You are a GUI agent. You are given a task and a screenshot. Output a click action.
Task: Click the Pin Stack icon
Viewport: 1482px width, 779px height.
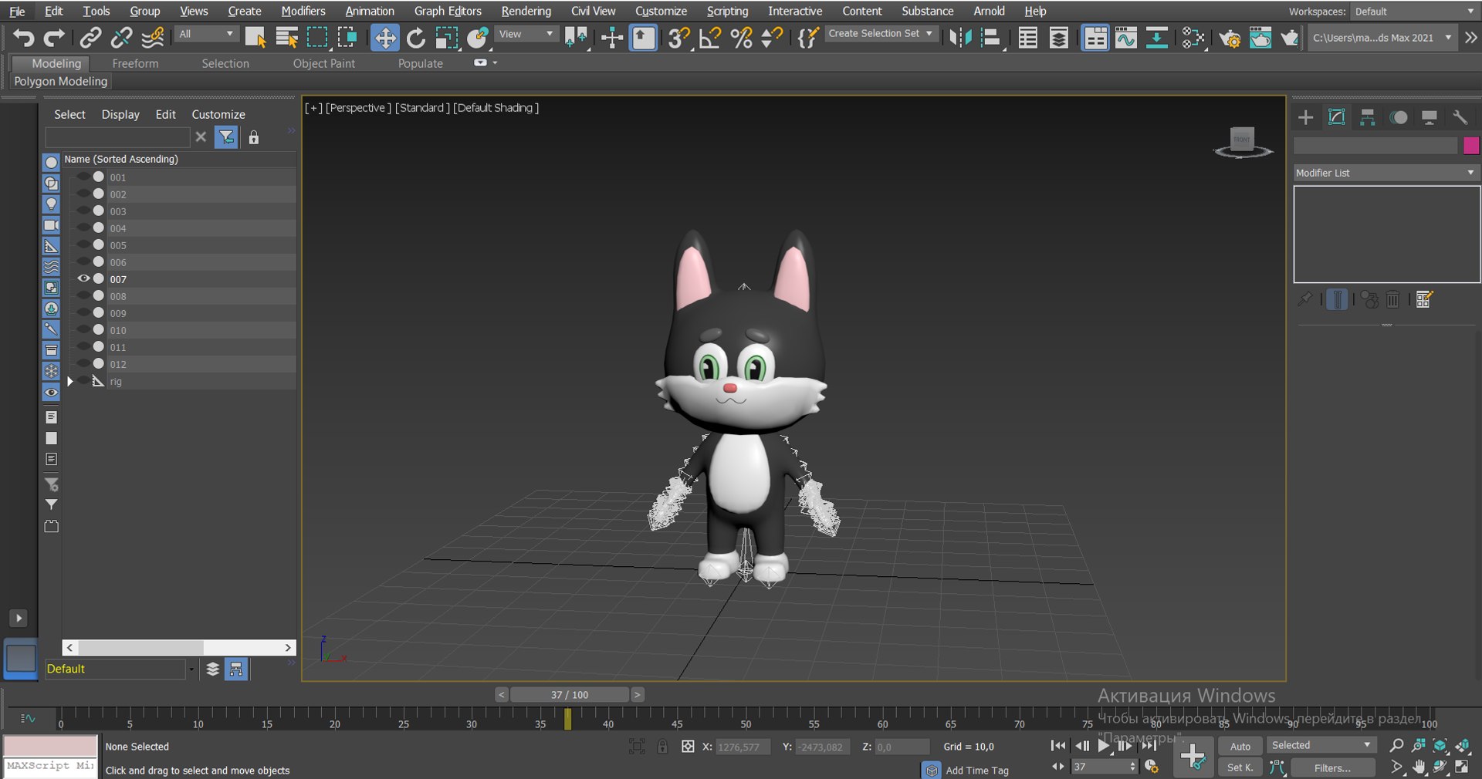(1305, 299)
